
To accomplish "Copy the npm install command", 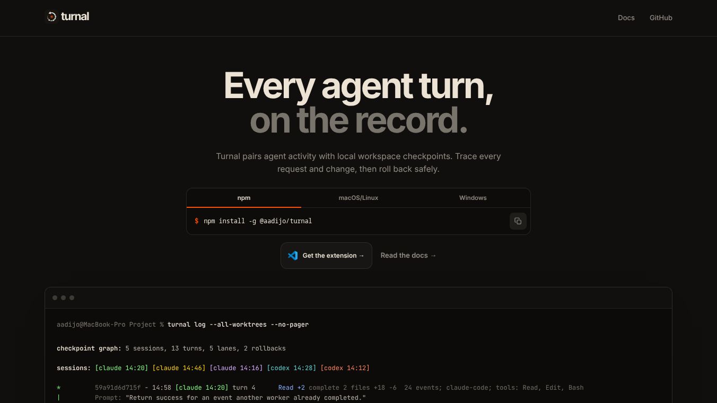I will 518,221.
